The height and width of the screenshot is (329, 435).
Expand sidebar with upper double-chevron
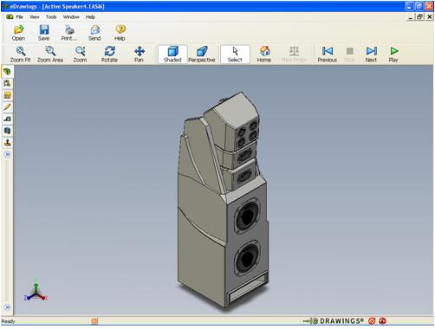(8, 154)
